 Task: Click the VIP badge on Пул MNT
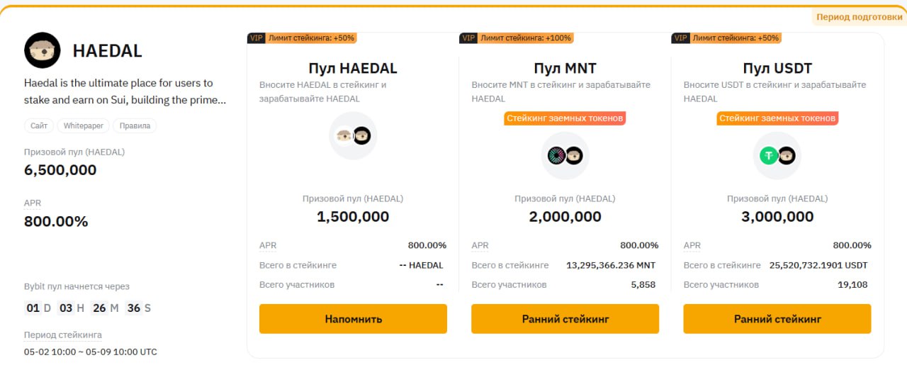[x=468, y=38]
